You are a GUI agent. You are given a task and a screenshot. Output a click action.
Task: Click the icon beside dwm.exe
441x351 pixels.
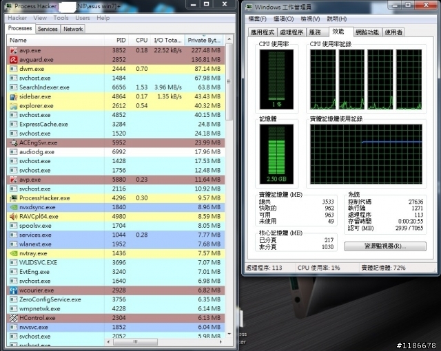click(14, 69)
